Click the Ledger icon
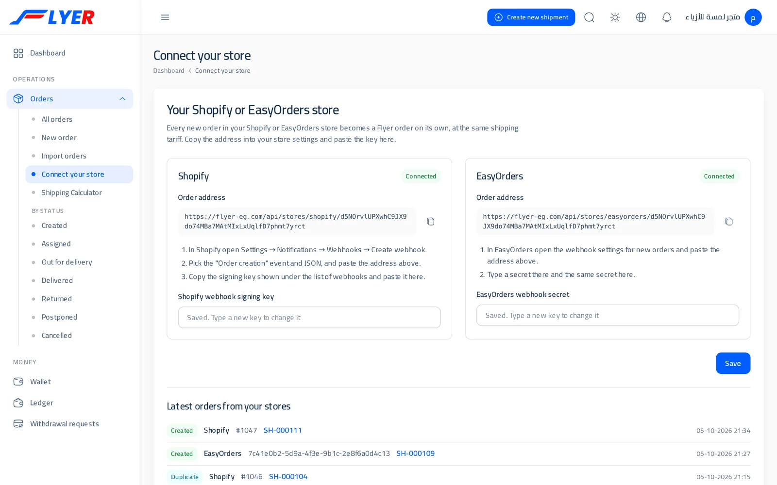Image resolution: width=777 pixels, height=485 pixels. (x=18, y=403)
